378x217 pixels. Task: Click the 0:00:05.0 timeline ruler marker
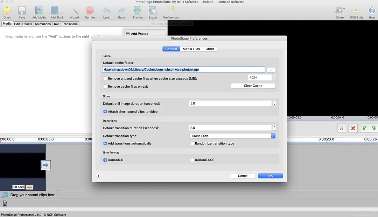[45, 139]
